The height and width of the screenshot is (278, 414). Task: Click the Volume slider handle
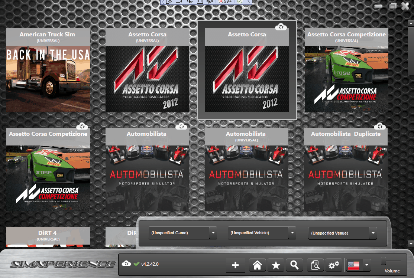384,261
